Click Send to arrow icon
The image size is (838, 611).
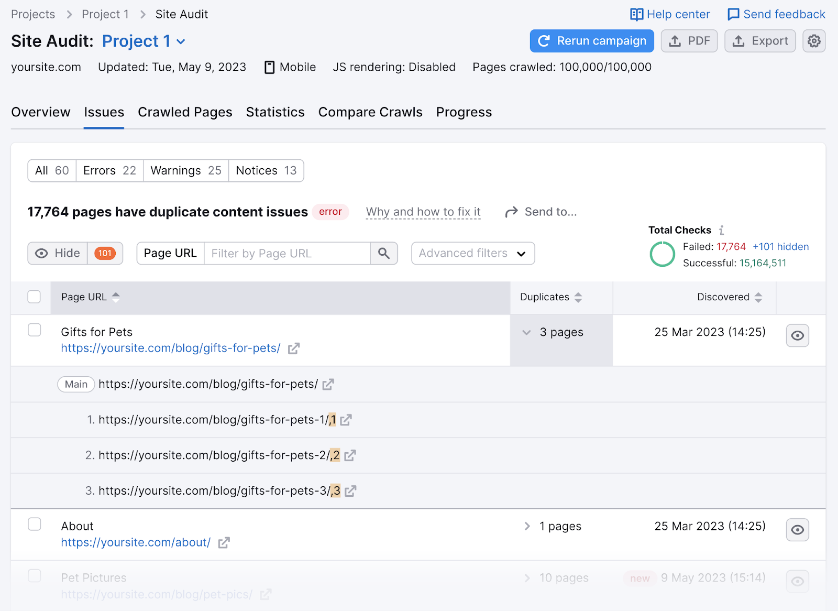point(511,212)
